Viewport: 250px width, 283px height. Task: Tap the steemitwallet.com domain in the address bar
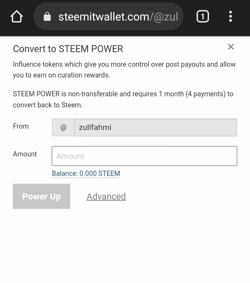(x=103, y=17)
